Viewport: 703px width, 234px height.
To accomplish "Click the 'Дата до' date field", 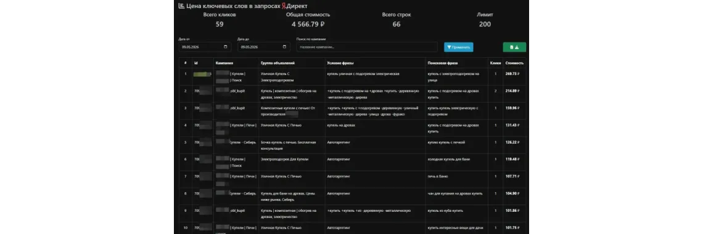I will (264, 47).
